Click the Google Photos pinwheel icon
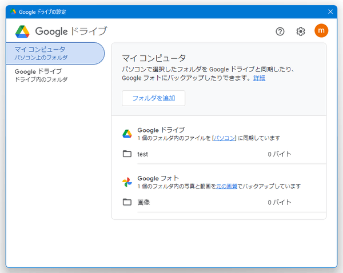 127,182
